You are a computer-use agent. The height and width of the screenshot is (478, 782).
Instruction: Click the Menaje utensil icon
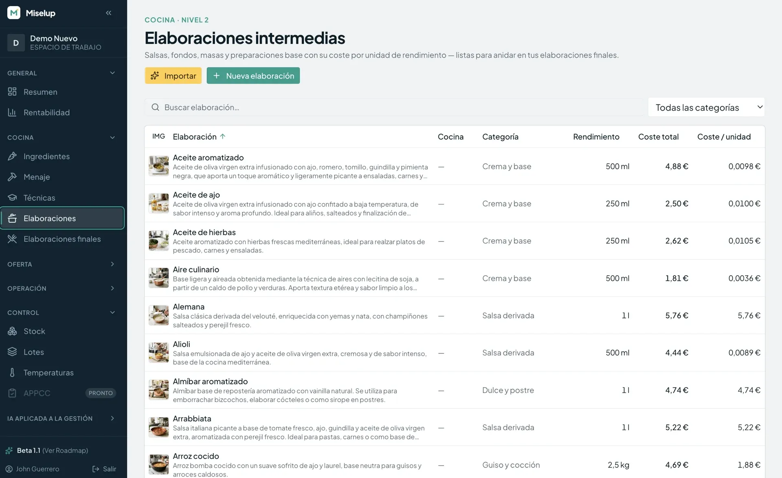[x=12, y=177]
